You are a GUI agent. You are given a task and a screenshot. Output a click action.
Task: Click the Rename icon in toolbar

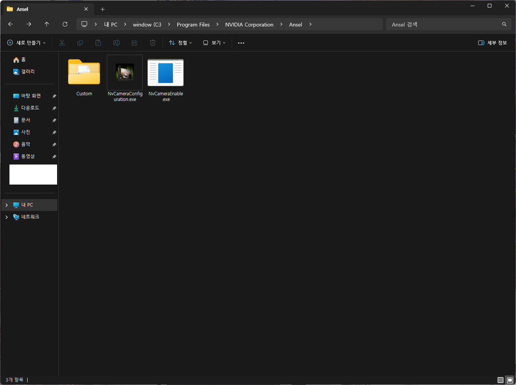tap(116, 43)
